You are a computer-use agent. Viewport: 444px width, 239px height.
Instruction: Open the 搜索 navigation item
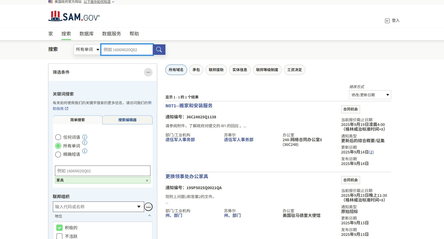66,34
